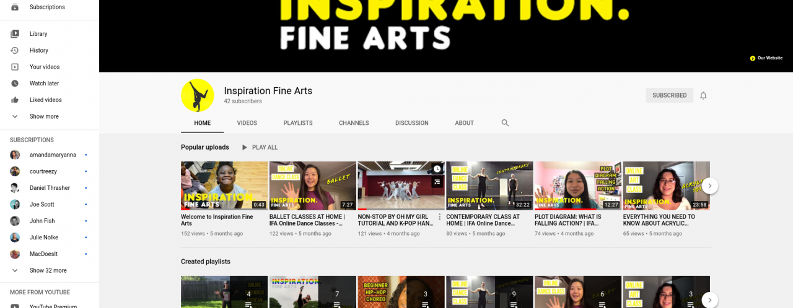793x308 pixels.
Task: Click Julie Nolke channel avatar
Action: click(15, 237)
